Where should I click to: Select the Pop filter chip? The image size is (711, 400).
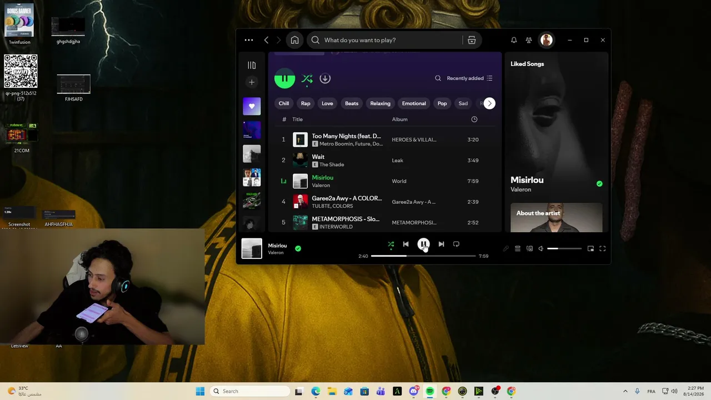click(x=442, y=103)
